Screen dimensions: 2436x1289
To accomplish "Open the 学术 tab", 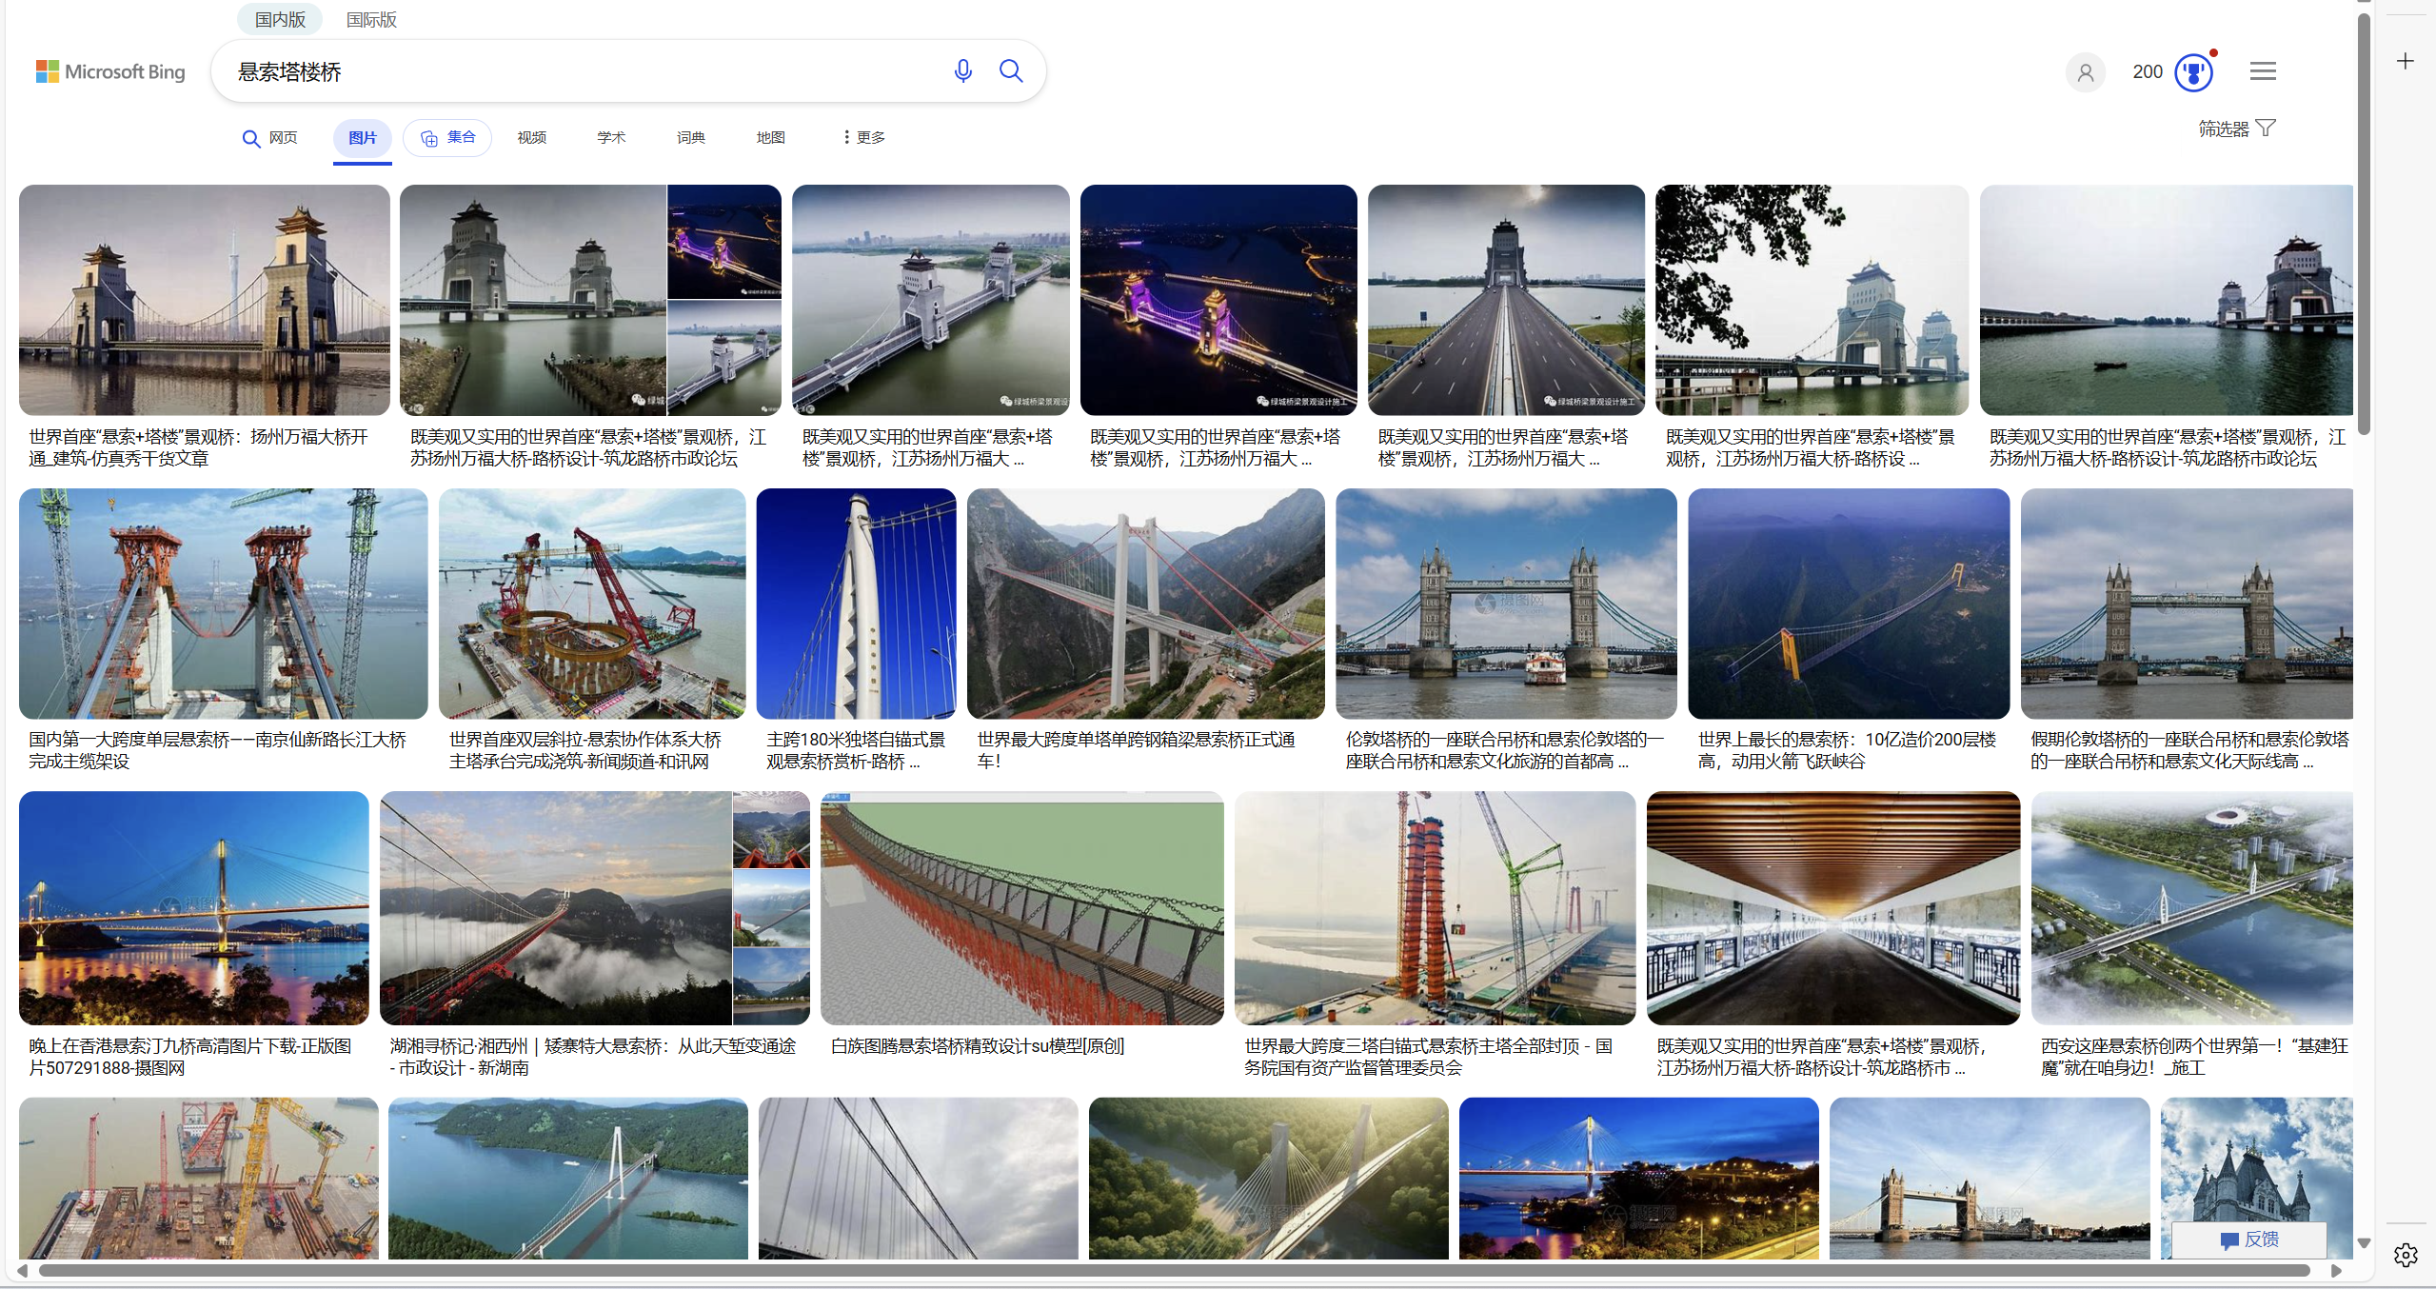I will coord(611,138).
